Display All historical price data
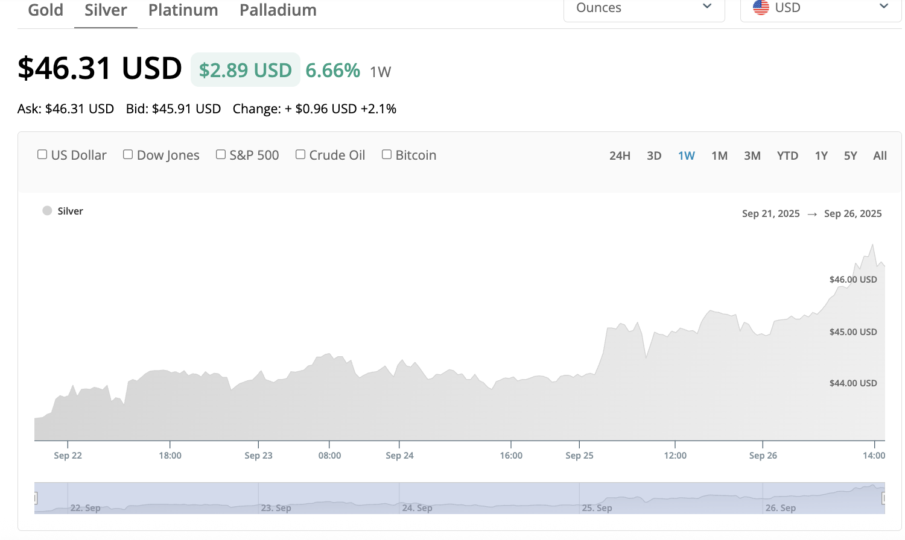The image size is (905, 540). [x=880, y=155]
